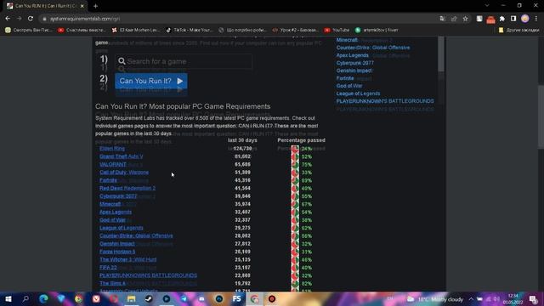544x306 pixels.
Task: Open the Elden Ring requirements link
Action: pos(112,149)
